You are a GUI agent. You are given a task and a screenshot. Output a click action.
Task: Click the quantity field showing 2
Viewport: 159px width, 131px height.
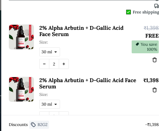(54, 64)
